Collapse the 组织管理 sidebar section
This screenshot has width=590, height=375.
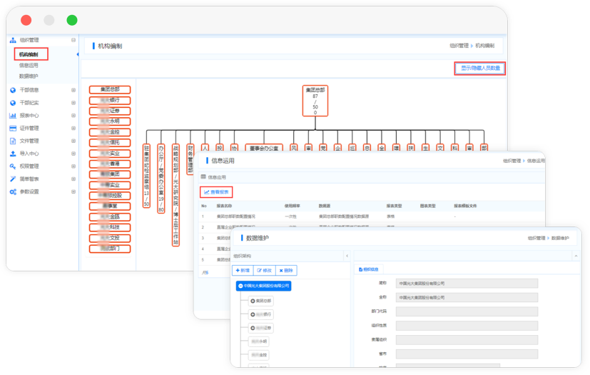point(73,41)
